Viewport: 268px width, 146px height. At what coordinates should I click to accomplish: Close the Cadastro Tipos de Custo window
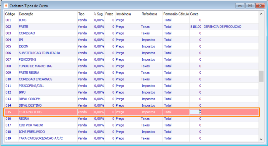pos(260,6)
